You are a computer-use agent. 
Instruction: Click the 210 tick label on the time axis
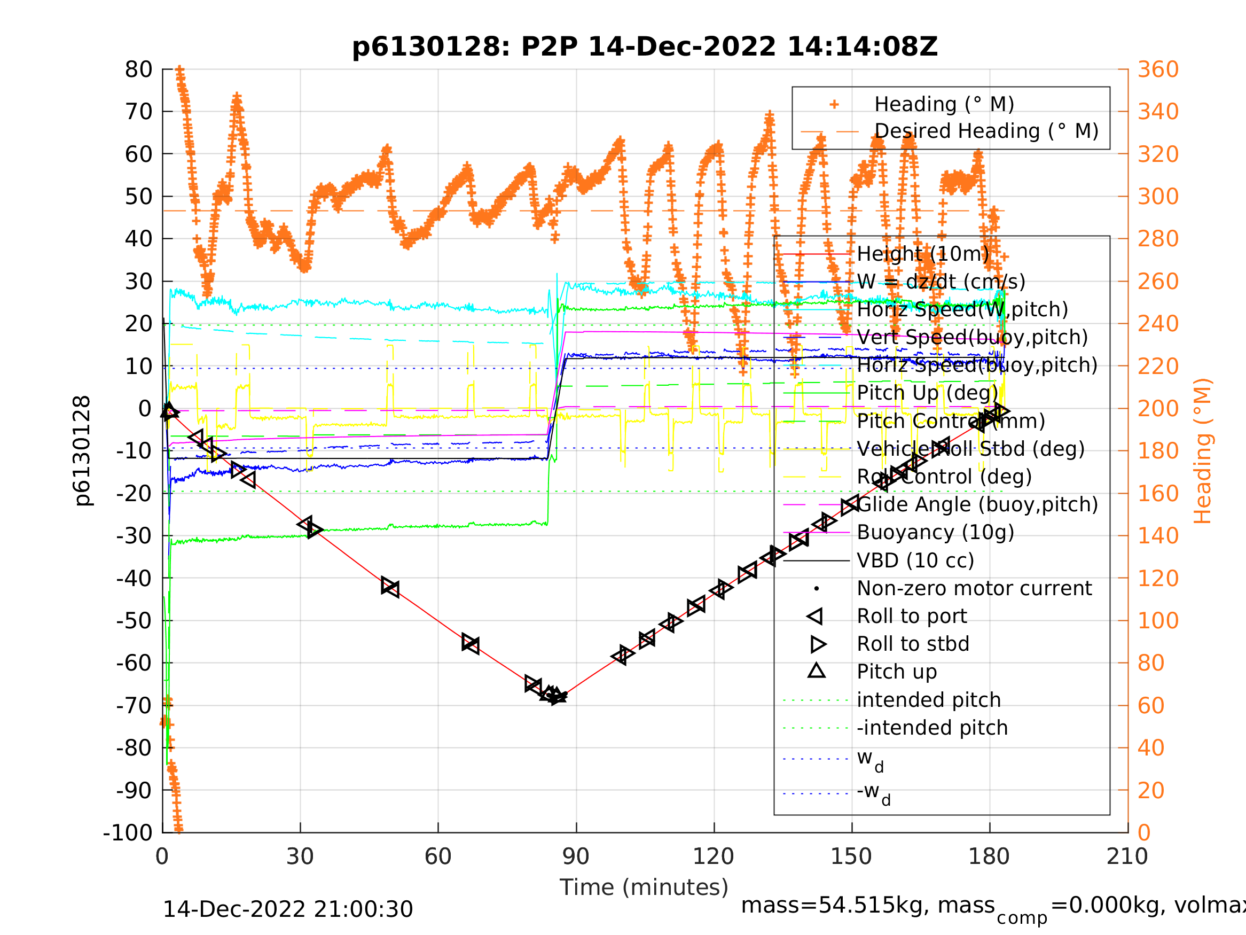[x=1127, y=856]
